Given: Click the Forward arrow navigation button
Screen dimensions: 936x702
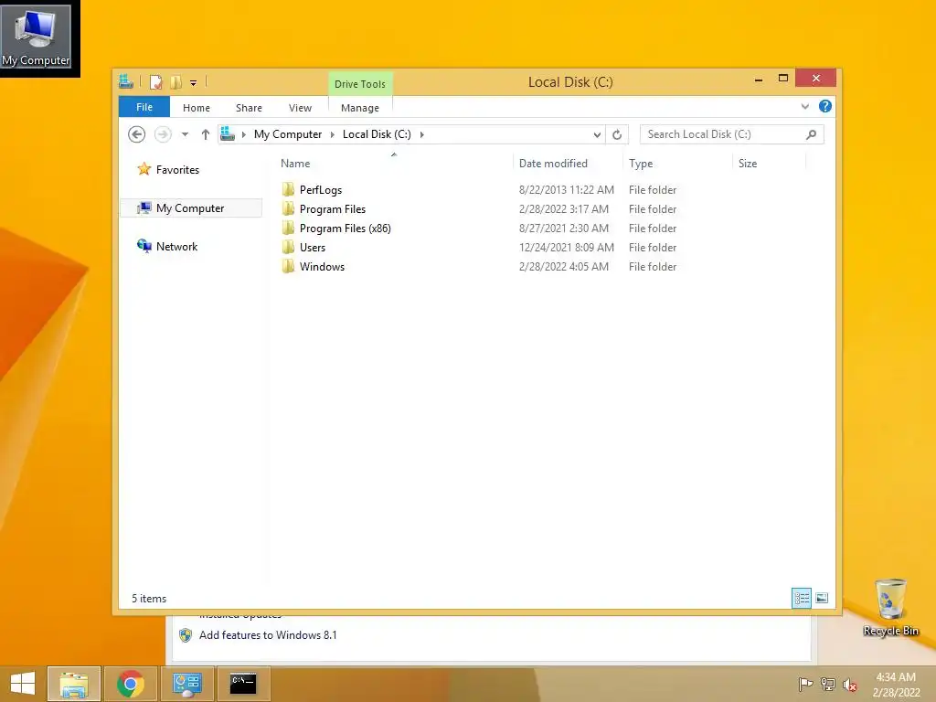Looking at the screenshot, I should point(163,134).
